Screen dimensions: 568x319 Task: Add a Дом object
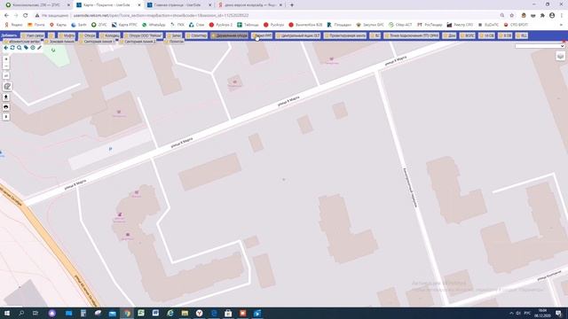pyautogui.click(x=450, y=35)
